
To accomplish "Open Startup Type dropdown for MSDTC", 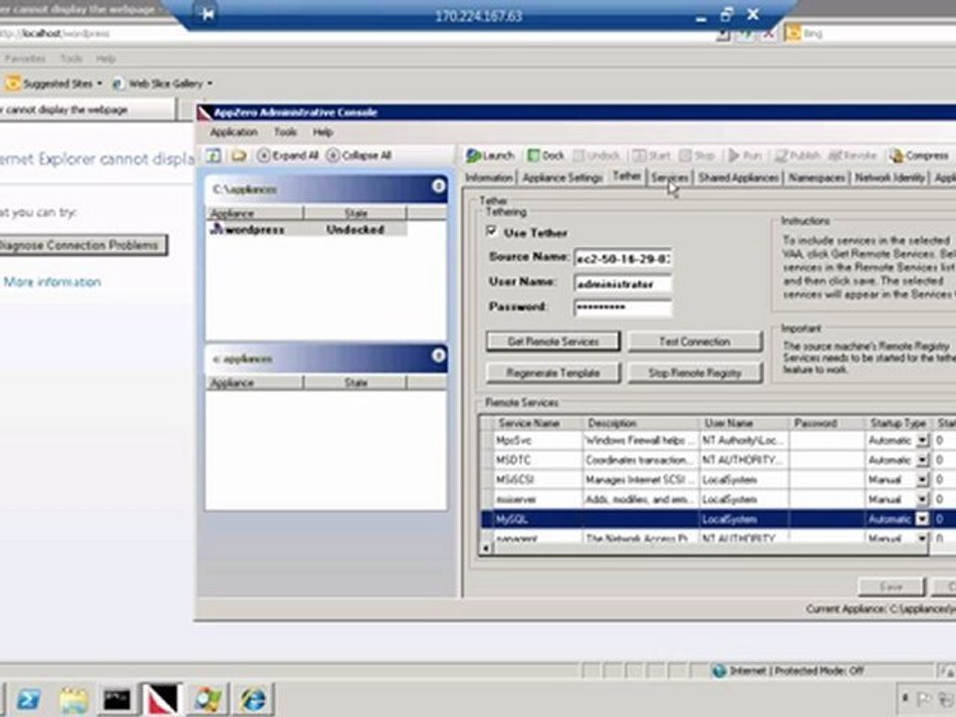I will [x=922, y=460].
